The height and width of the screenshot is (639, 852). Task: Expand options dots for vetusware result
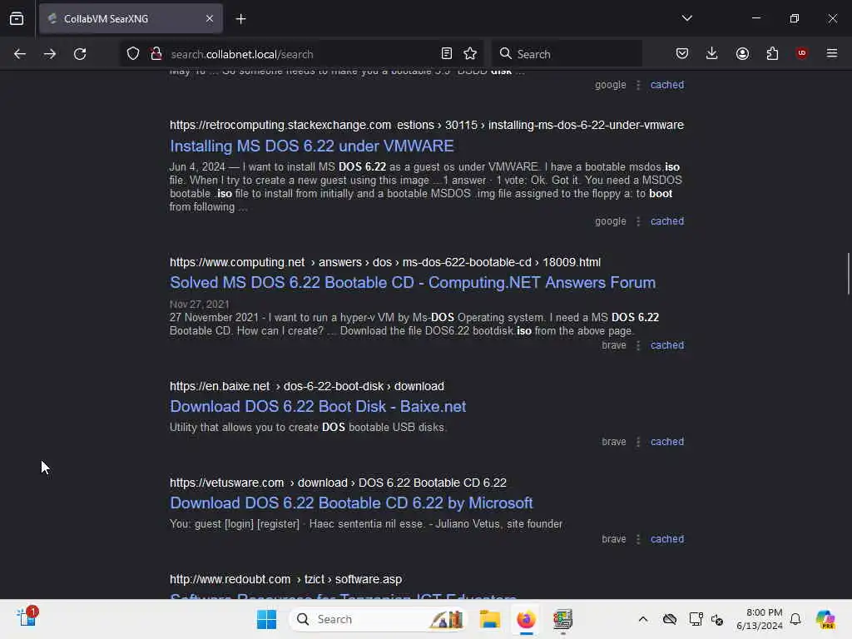click(x=638, y=539)
